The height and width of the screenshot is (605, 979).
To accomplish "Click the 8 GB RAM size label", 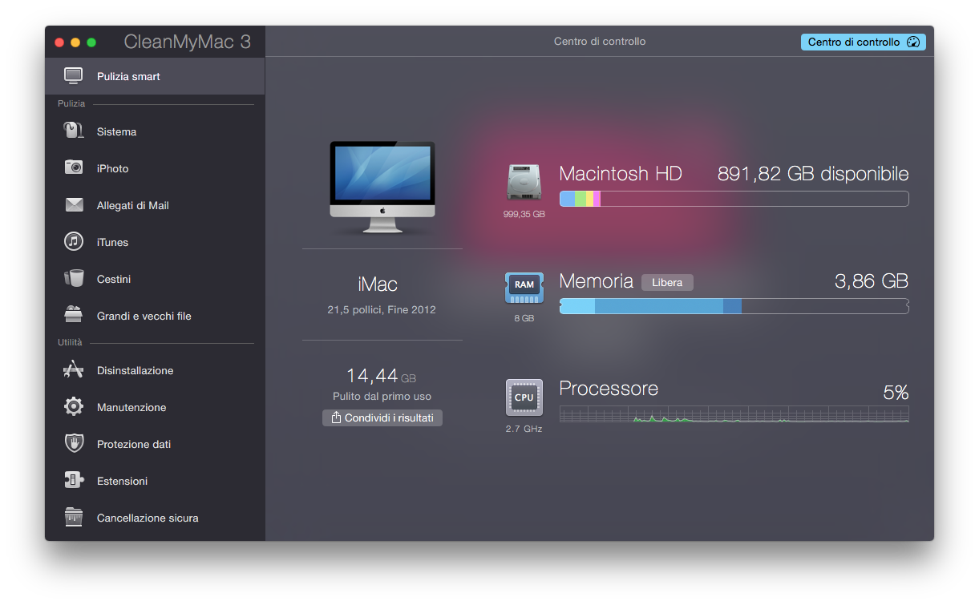I will tap(524, 318).
